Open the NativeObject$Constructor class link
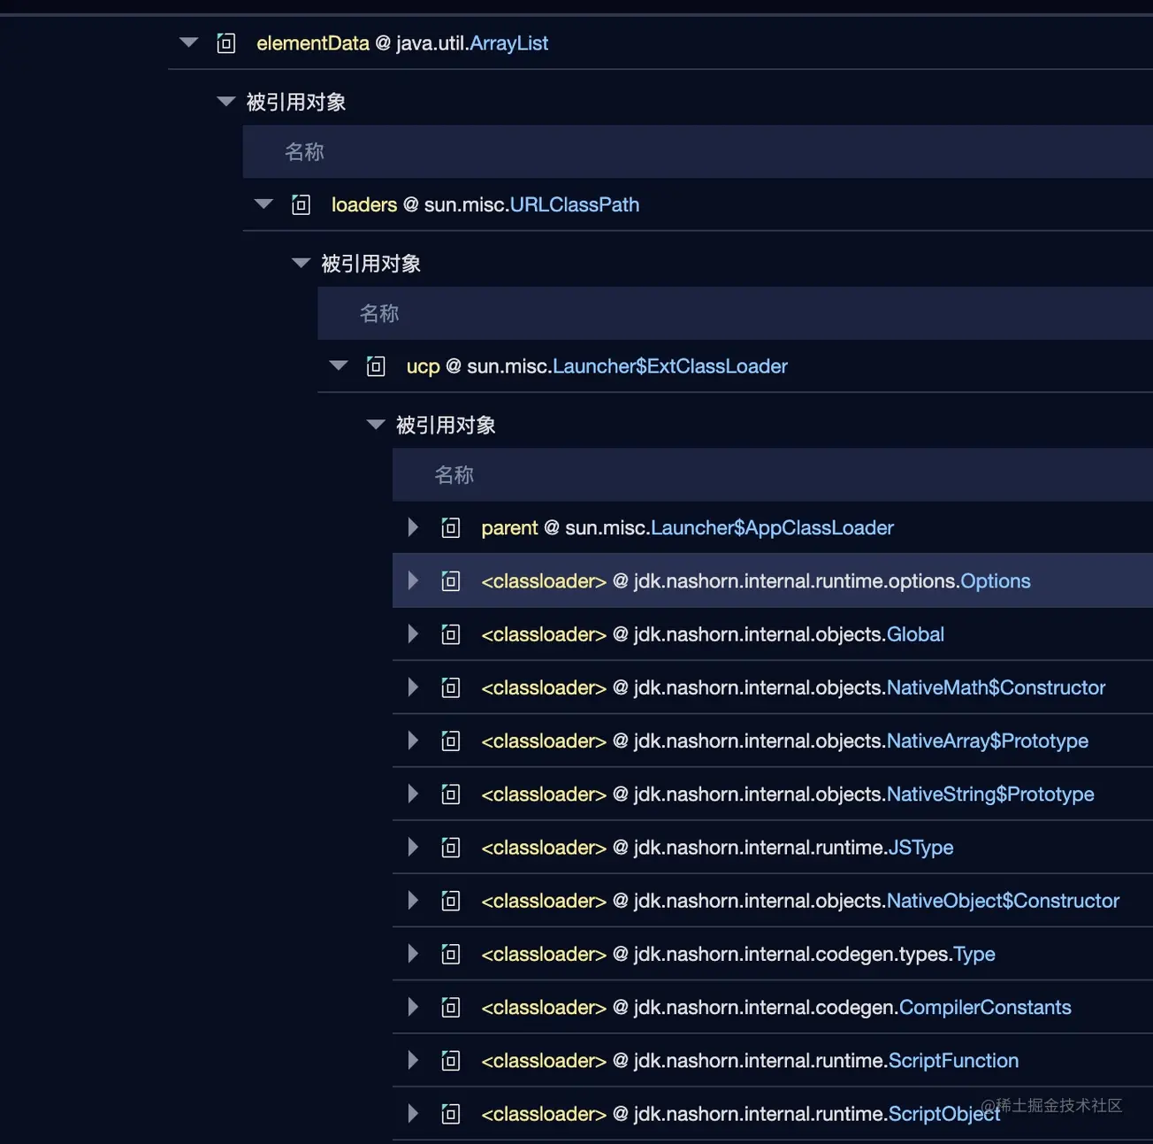This screenshot has width=1153, height=1144. (x=1004, y=901)
